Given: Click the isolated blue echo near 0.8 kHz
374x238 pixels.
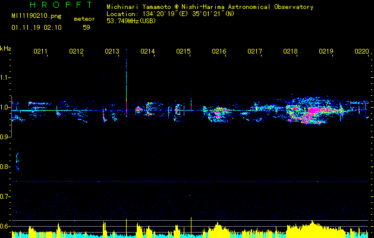Looking at the screenshot, I should click(x=17, y=162).
